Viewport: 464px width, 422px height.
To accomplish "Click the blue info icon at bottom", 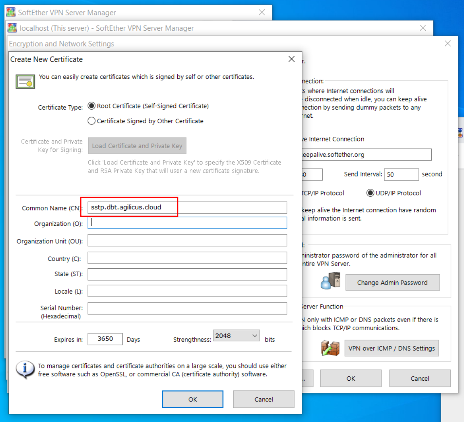I will click(24, 369).
